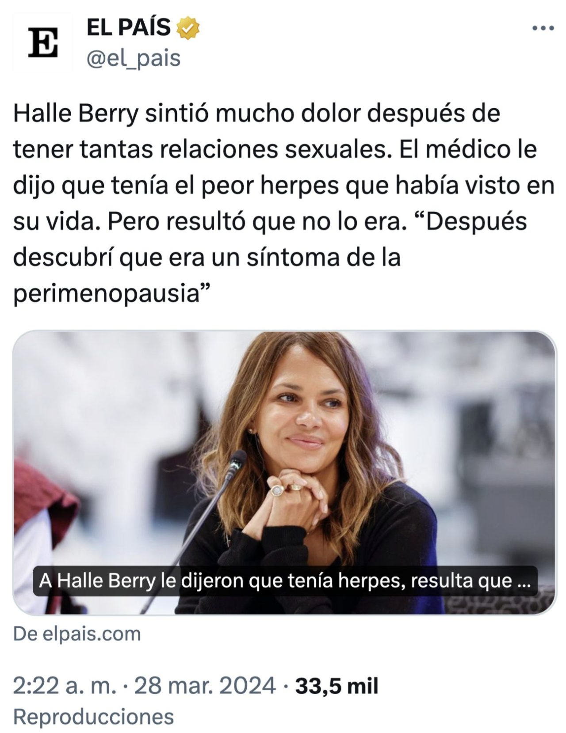Click the "28 mar. 2024" date
Viewport: 566px width, 733px height.
click(205, 686)
